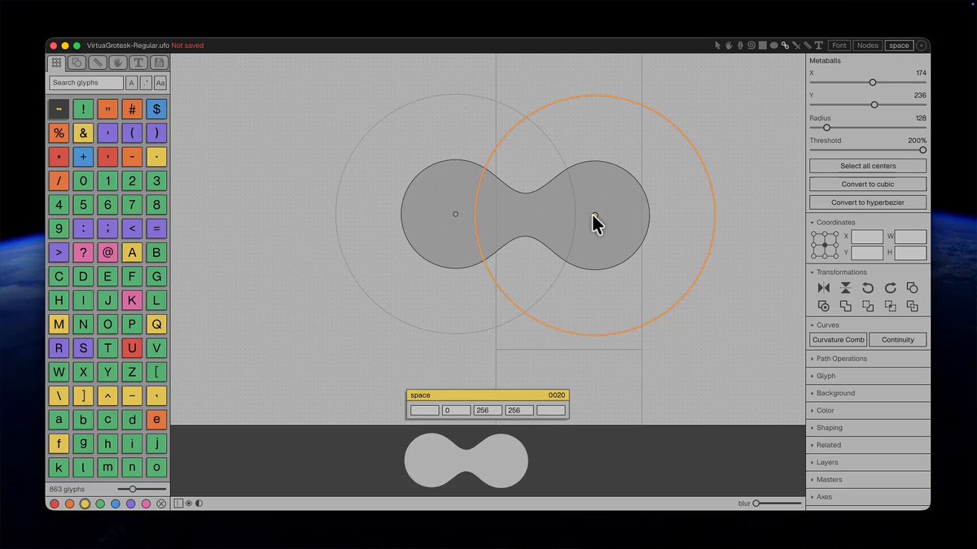This screenshot has height=549, width=977.
Task: Toggle the half-circle contrast icon in the bottom bar
Action: click(x=199, y=503)
